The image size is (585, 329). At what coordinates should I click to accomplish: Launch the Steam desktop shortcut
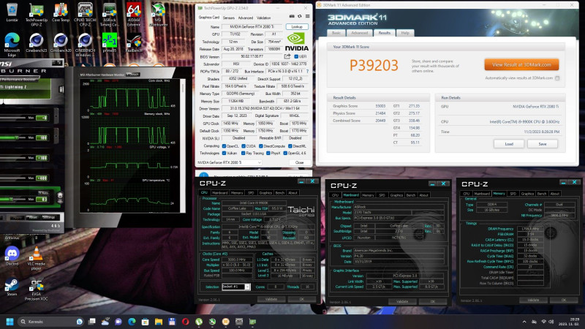12,287
